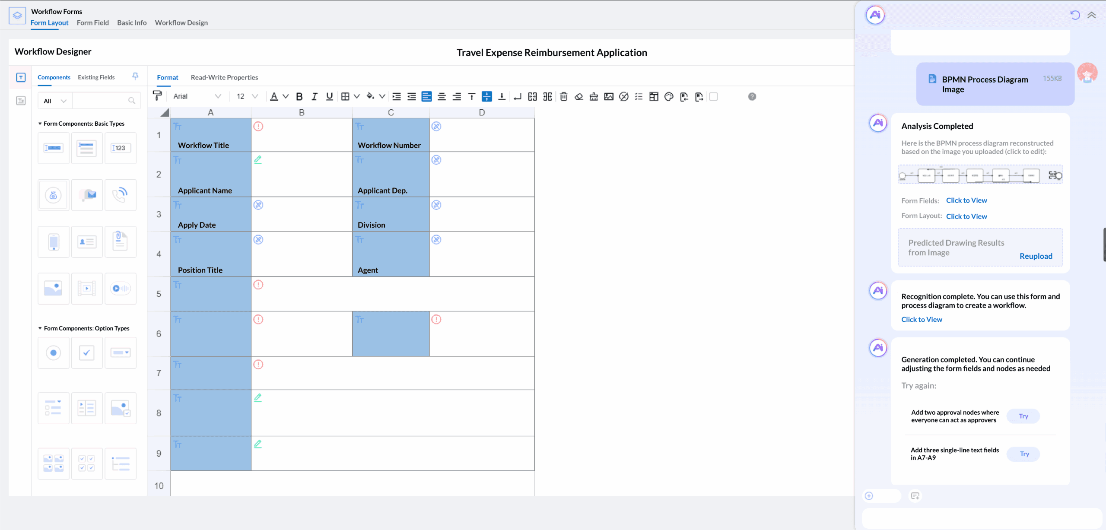The height and width of the screenshot is (530, 1106).
Task: Open the font size 12 dropdown
Action: click(247, 96)
